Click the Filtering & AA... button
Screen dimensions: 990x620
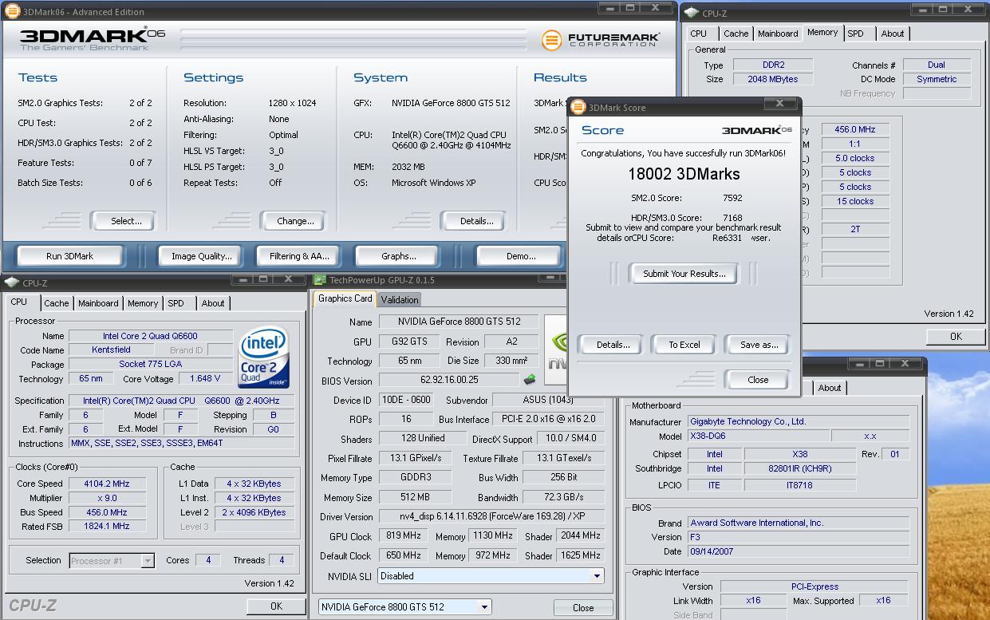[x=299, y=256]
